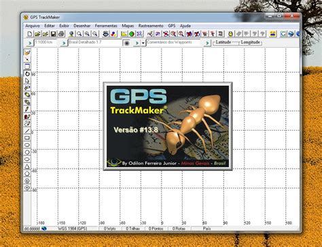This screenshot has width=322, height=247.
Task: Open the Ajuda menu
Action: point(185,26)
